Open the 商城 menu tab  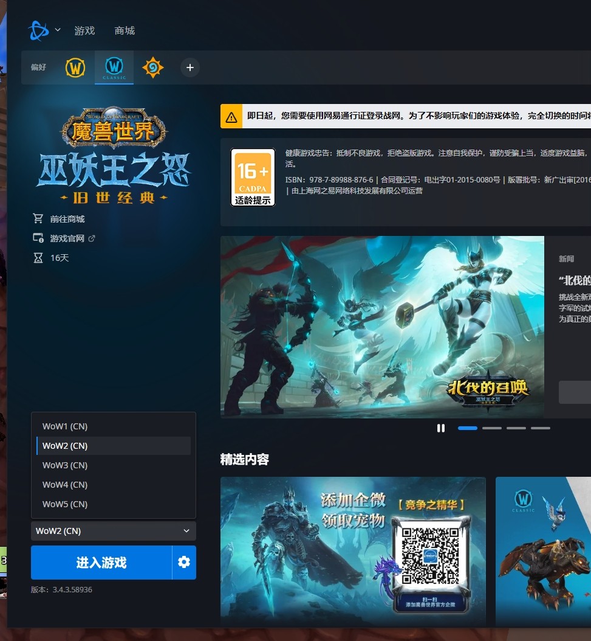click(125, 30)
